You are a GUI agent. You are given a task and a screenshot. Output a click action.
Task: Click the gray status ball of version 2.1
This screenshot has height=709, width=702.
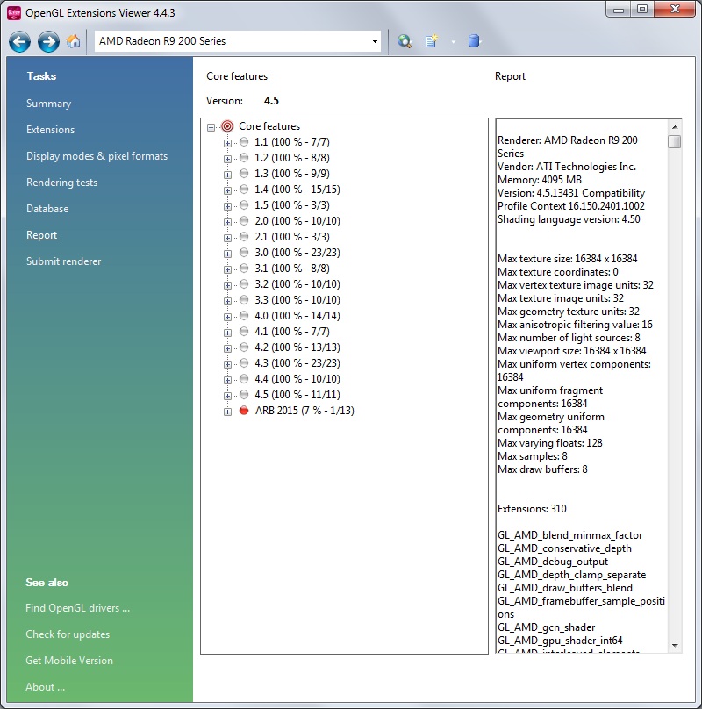244,237
